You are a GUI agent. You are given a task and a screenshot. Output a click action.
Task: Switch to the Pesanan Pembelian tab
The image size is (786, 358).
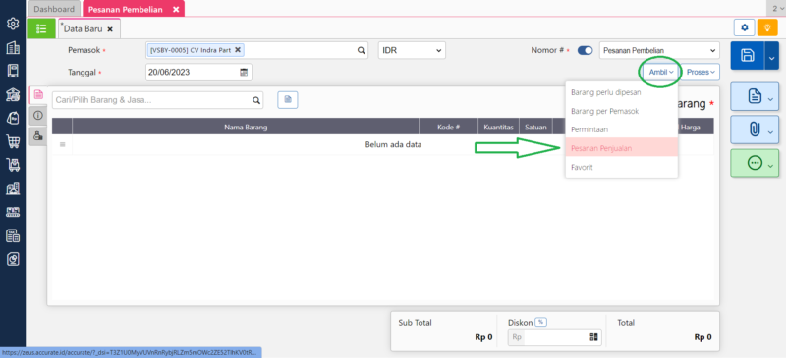(x=127, y=9)
